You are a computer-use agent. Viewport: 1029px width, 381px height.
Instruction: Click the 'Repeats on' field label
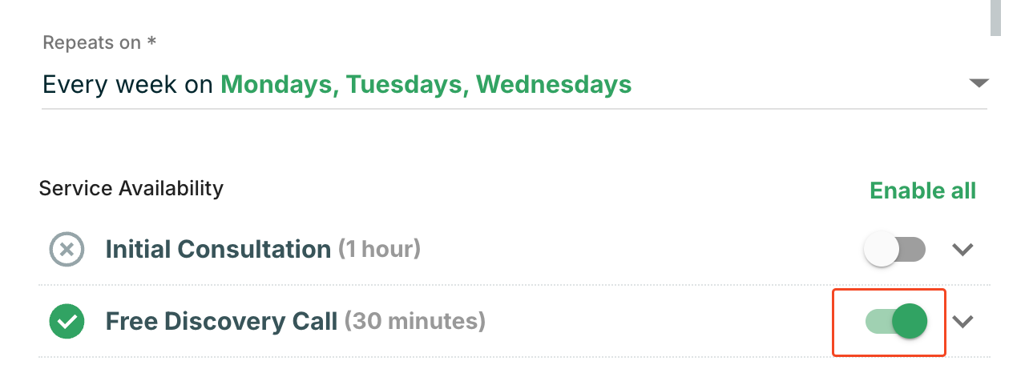(x=91, y=43)
